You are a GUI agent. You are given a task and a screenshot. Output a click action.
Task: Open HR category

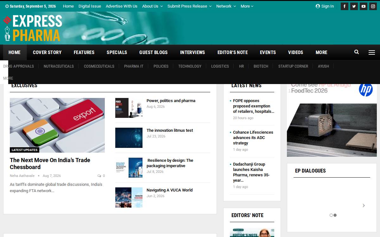(x=241, y=66)
